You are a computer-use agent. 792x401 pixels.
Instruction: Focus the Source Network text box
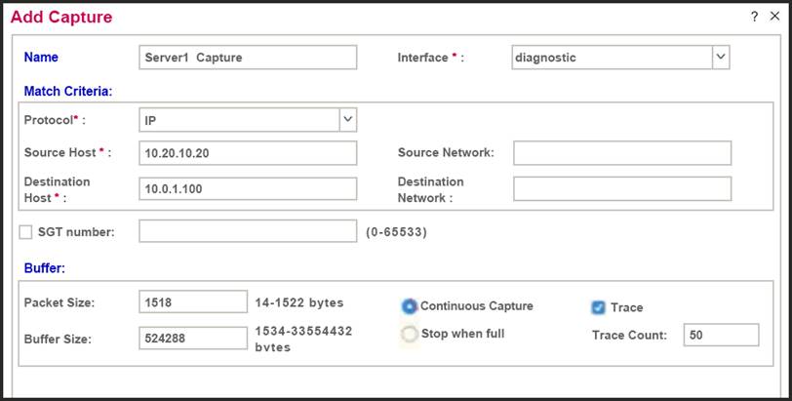pos(621,153)
